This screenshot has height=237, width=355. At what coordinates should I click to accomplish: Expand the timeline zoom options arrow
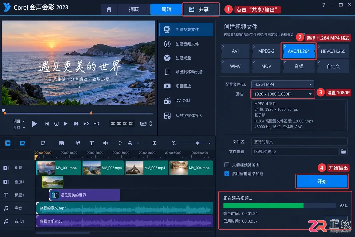pyautogui.click(x=209, y=143)
